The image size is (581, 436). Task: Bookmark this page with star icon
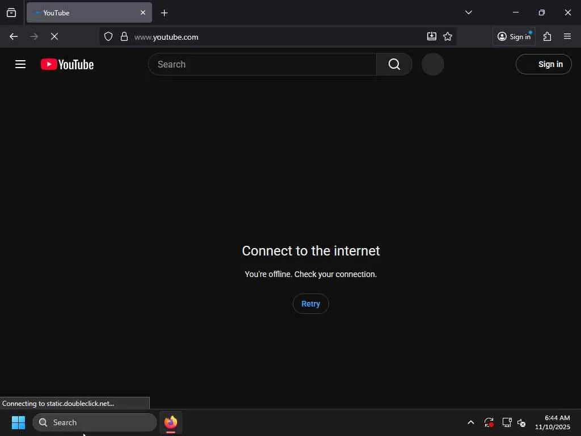click(448, 36)
